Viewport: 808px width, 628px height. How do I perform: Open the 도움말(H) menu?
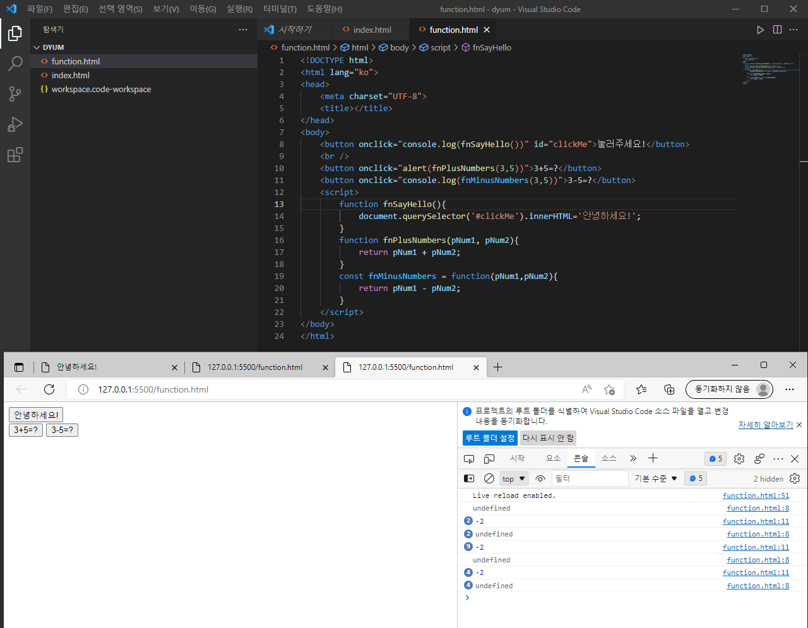pos(324,9)
